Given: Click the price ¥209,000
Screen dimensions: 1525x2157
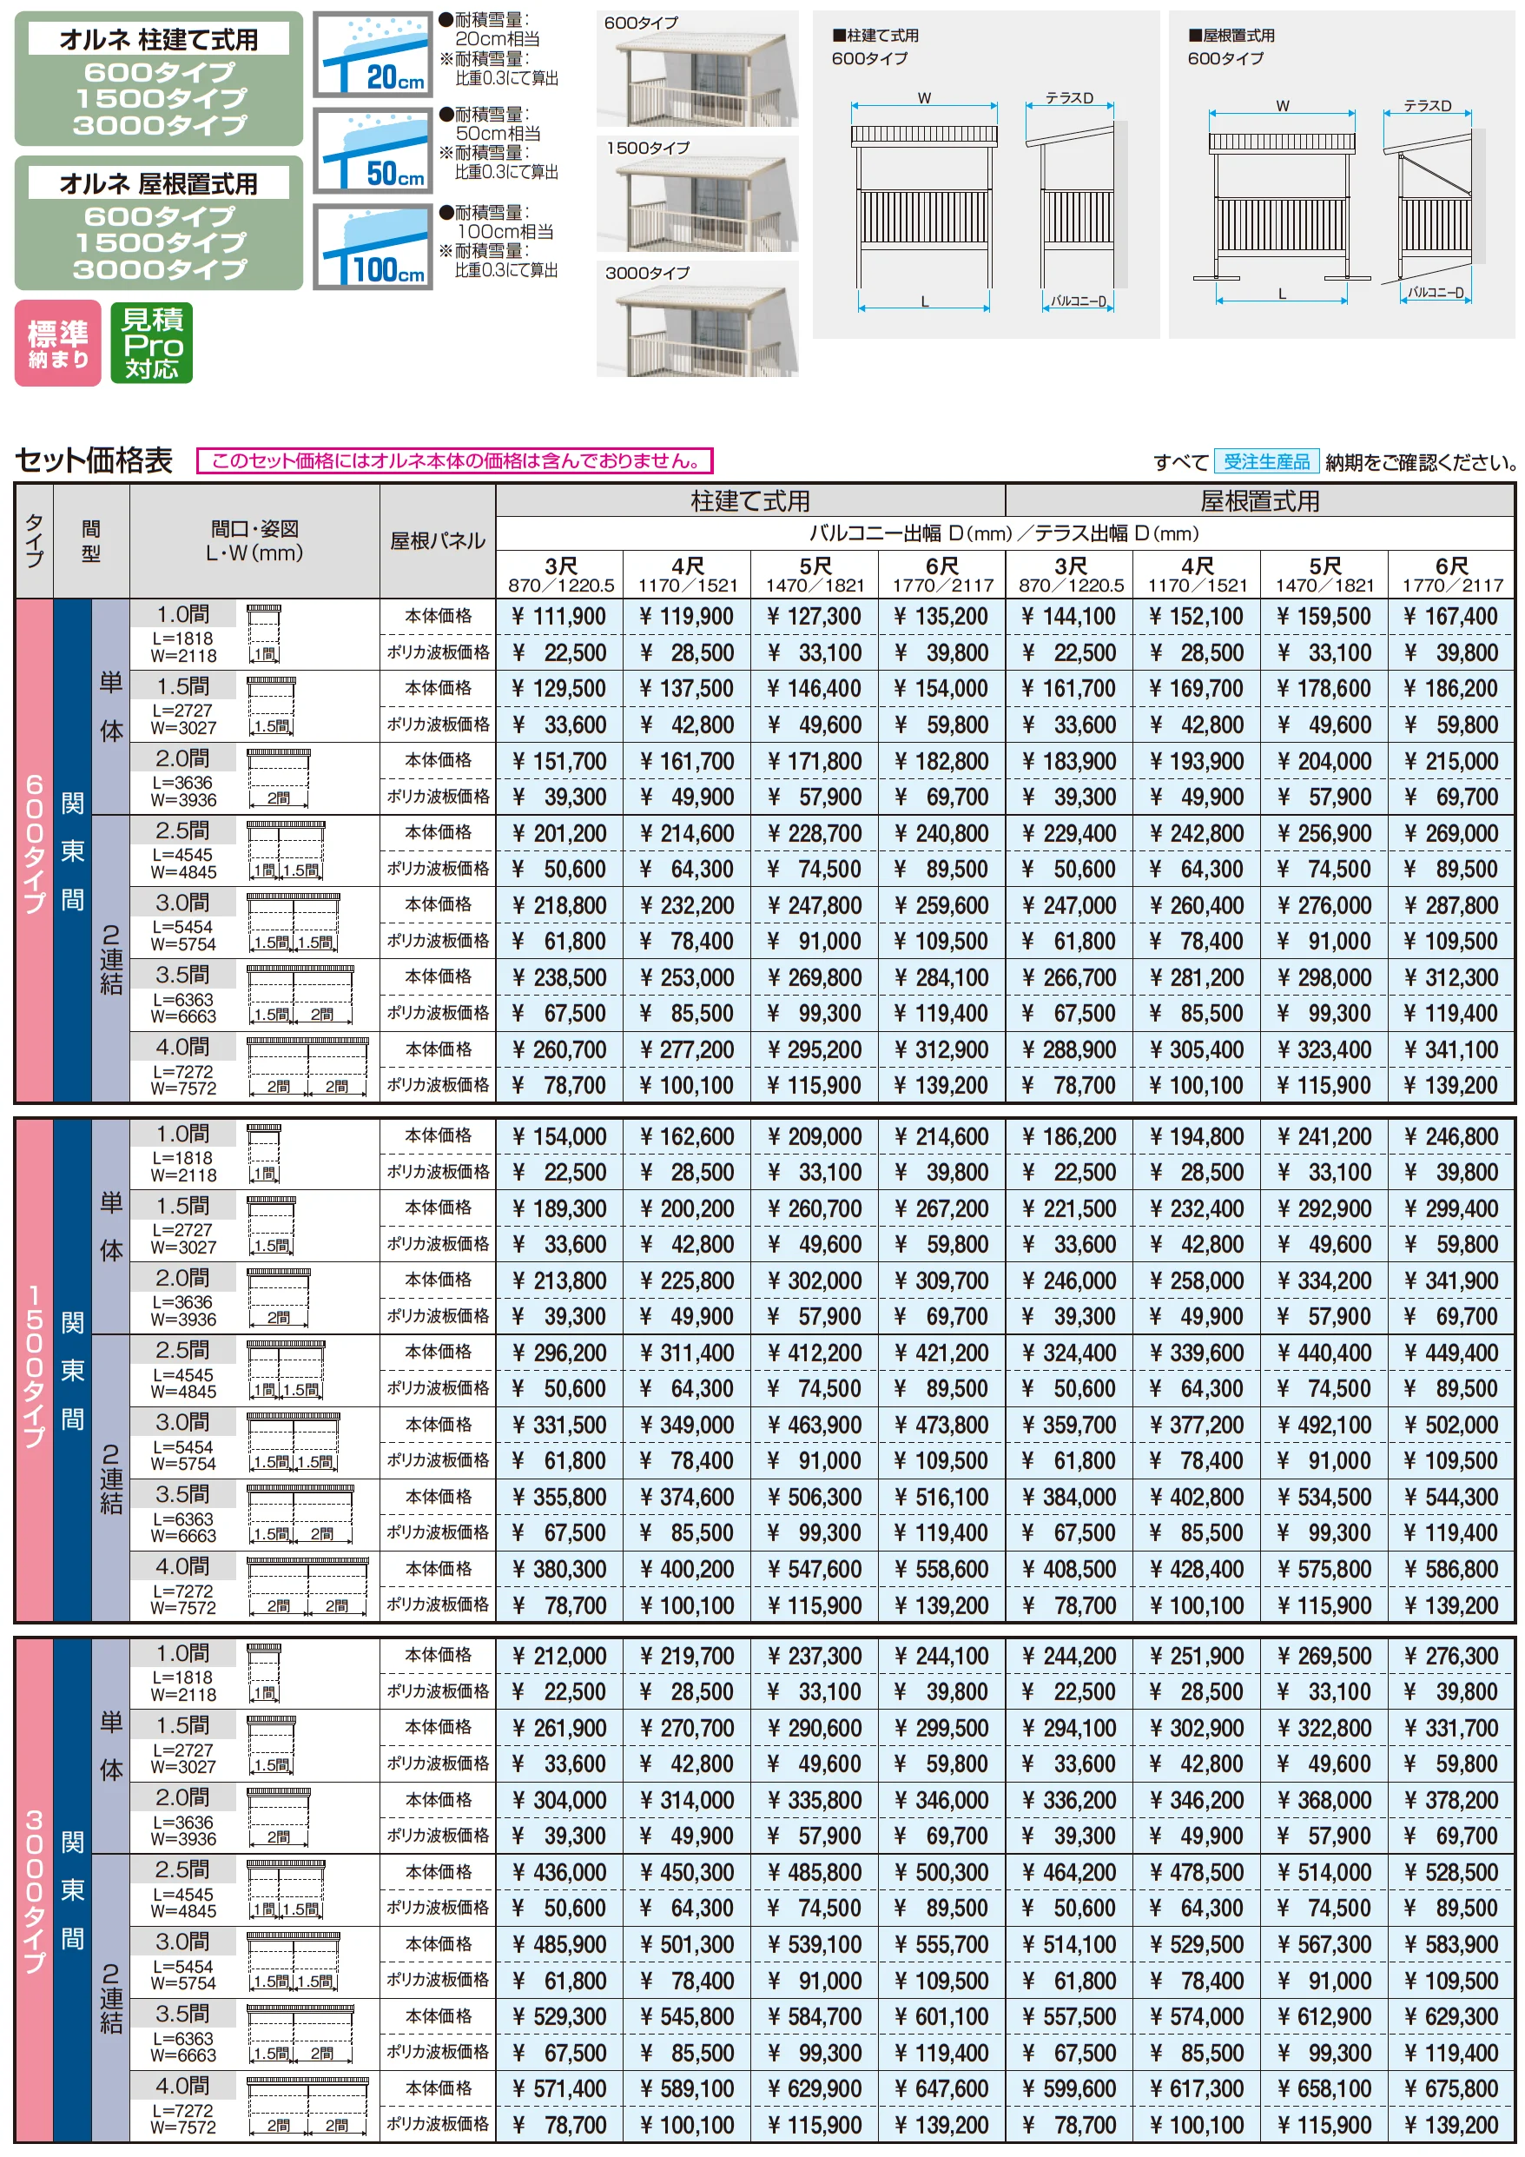Looking at the screenshot, I should (x=813, y=1137).
